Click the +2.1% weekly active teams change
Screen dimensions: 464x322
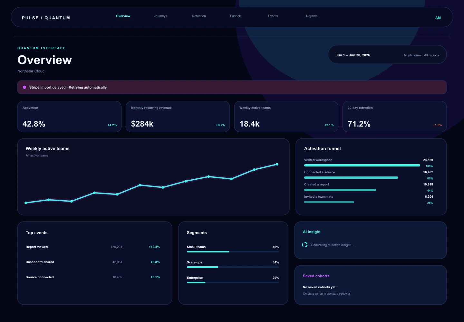tap(329, 125)
